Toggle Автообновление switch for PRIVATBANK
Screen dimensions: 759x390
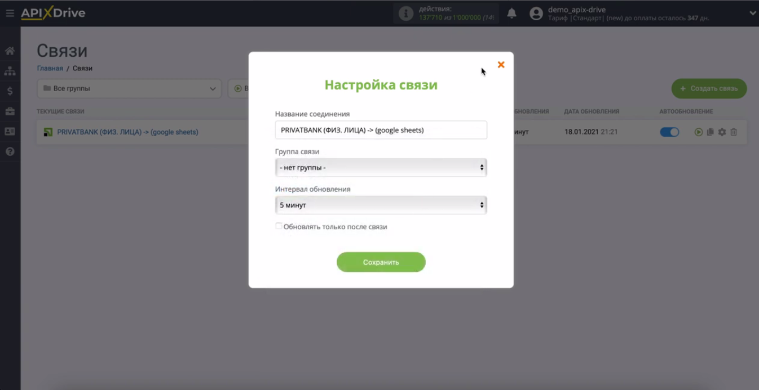pos(669,132)
